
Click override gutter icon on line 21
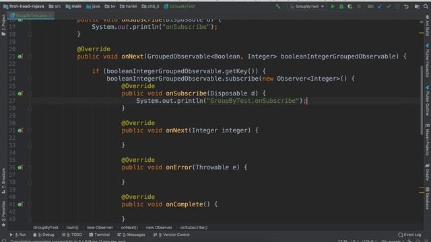point(20,56)
